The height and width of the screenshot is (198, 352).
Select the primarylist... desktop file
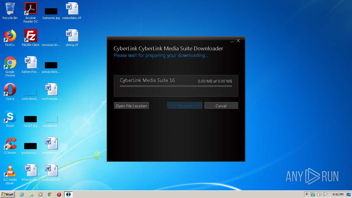tap(51, 67)
